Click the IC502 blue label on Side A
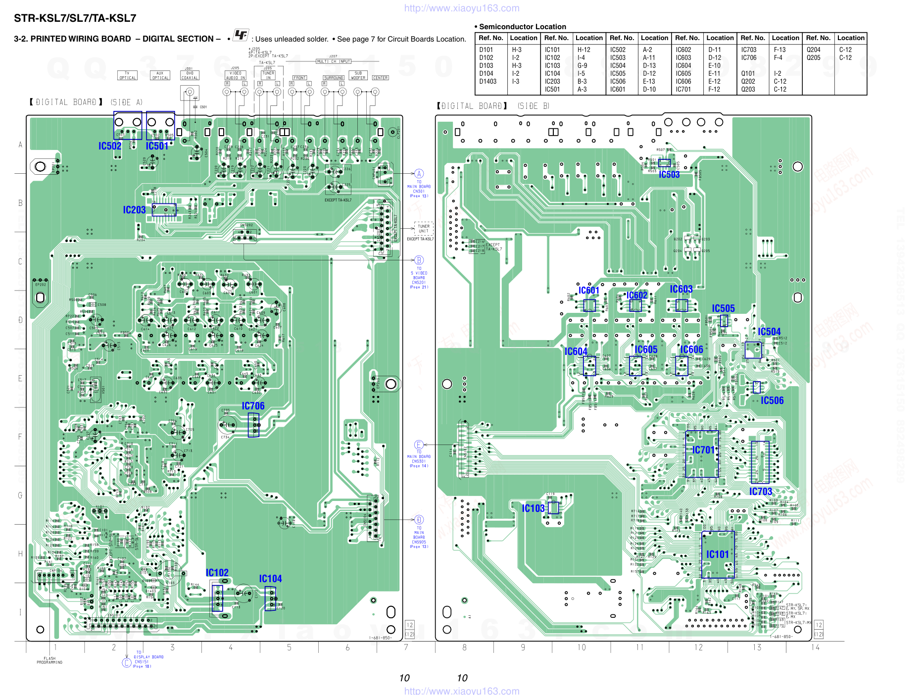 point(109,146)
